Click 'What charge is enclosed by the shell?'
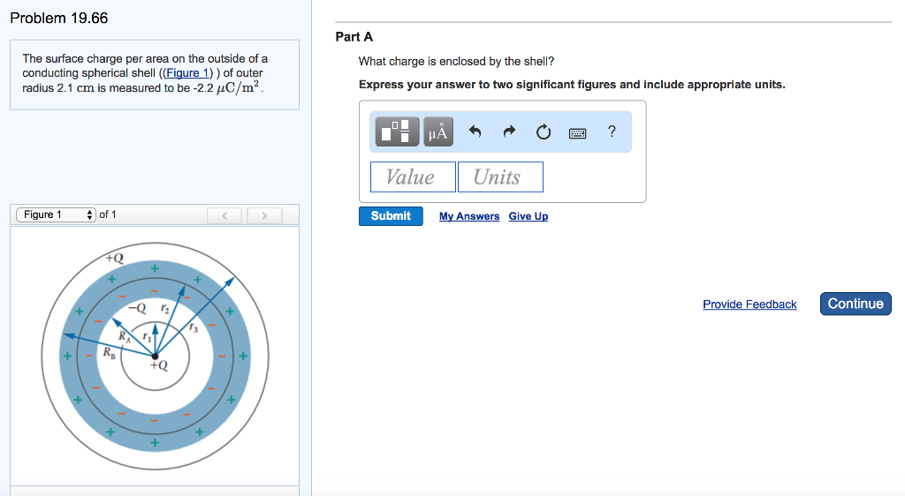 (456, 61)
